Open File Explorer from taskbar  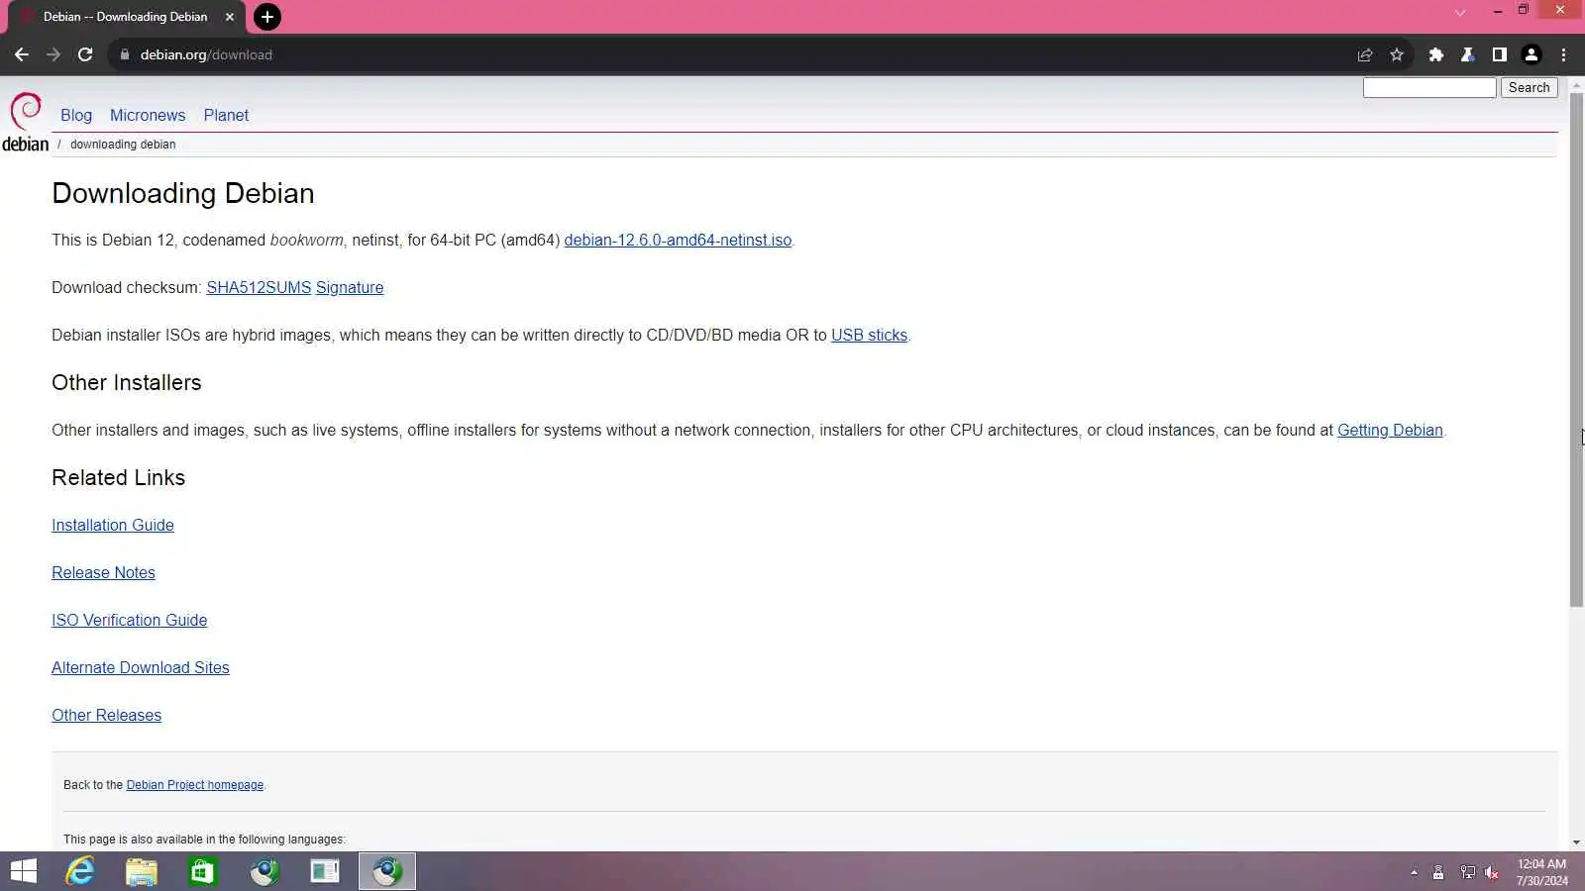(x=142, y=871)
